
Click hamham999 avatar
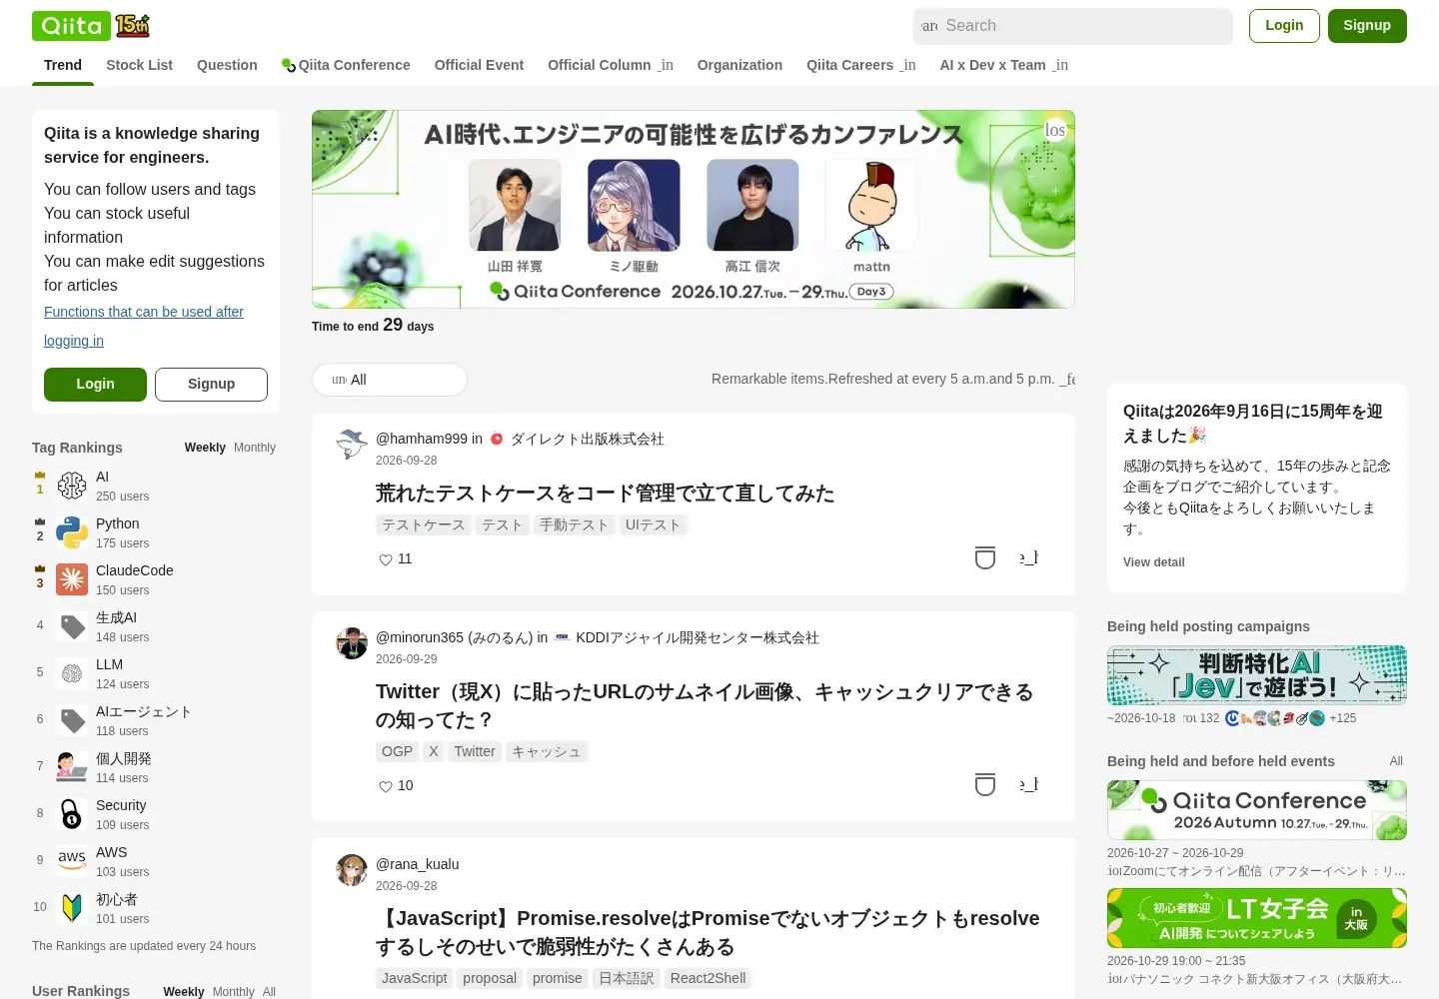(352, 444)
